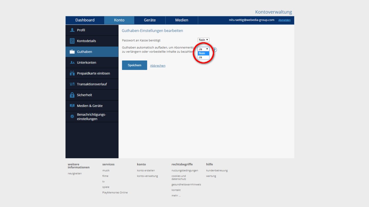Open the tv footer link
This screenshot has height=207, width=369.
click(104, 181)
